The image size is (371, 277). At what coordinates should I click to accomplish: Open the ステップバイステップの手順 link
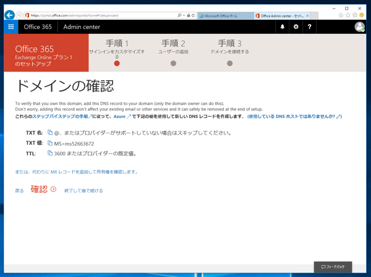pyautogui.click(x=62, y=117)
